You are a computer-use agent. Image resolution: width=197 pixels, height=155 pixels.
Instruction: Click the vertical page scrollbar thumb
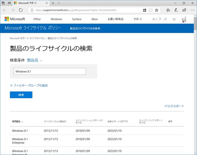point(195,23)
